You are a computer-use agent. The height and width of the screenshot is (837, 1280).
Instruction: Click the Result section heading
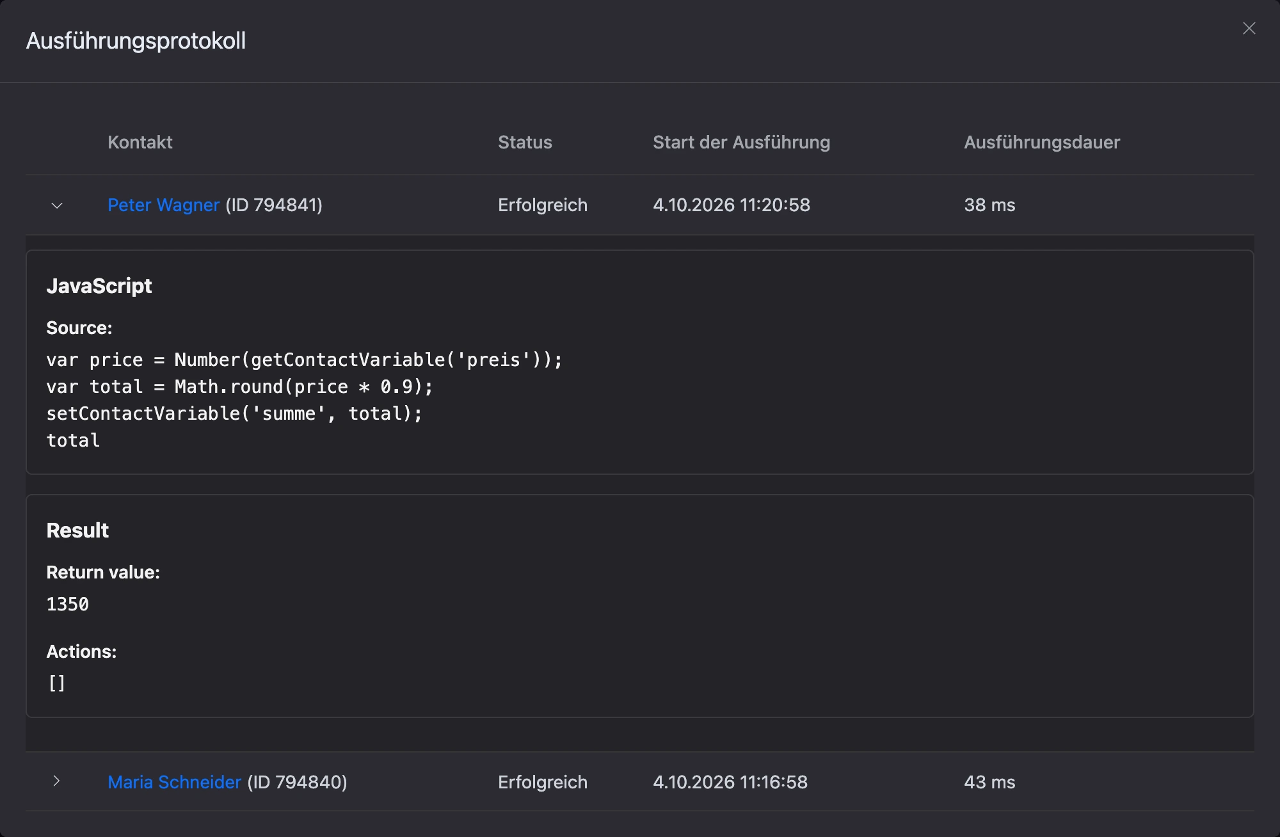tap(77, 530)
